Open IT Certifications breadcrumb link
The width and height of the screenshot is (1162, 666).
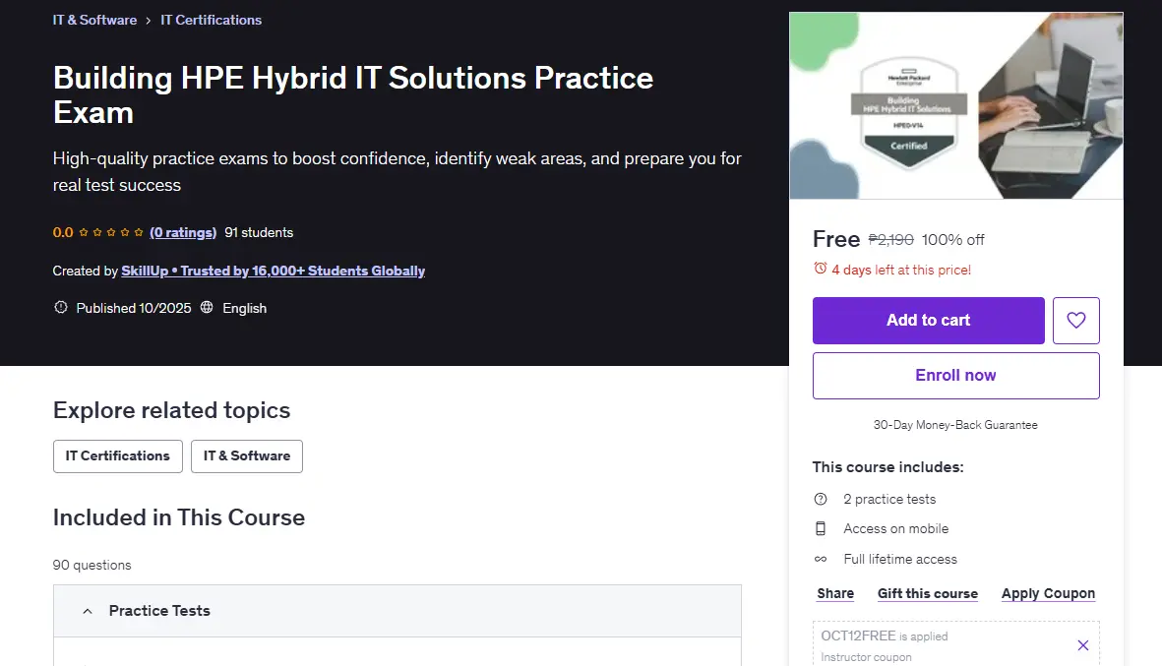(x=212, y=20)
